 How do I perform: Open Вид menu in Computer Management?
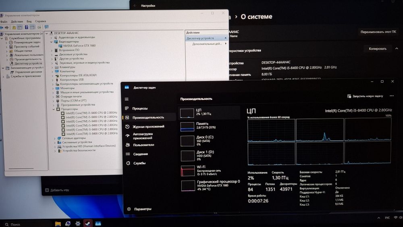[x=29, y=21]
